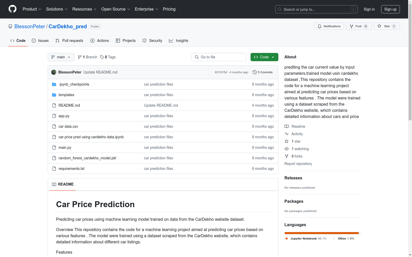This screenshot has width=412, height=257.
Task: Click the random_forest_cardekho_model.pkl file icon
Action: (54, 158)
